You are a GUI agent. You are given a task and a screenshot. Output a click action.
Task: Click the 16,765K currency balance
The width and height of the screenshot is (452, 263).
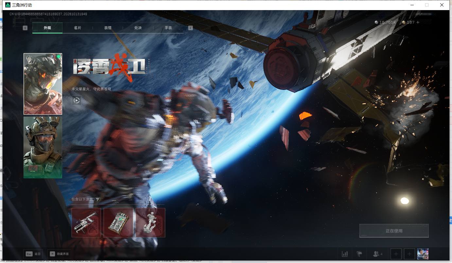pyautogui.click(x=386, y=22)
